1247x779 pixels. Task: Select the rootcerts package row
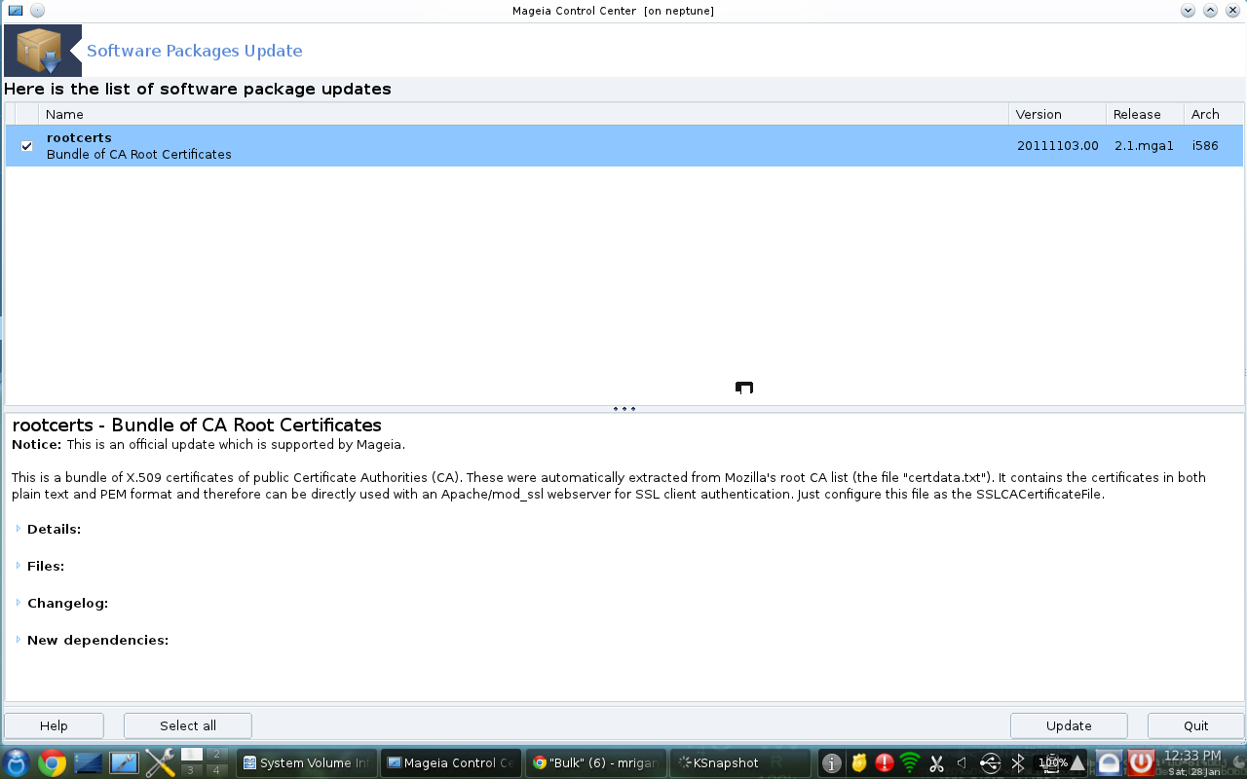[x=623, y=146]
